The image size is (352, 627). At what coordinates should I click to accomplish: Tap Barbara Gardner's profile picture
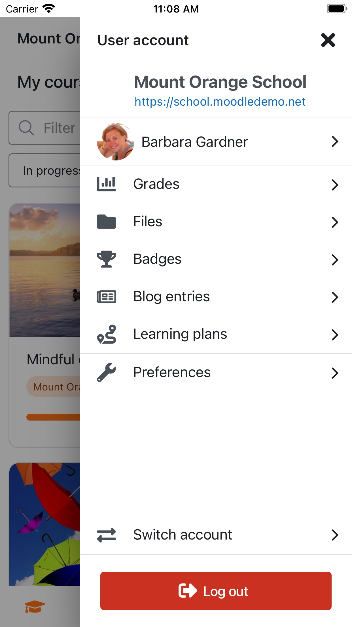(115, 141)
